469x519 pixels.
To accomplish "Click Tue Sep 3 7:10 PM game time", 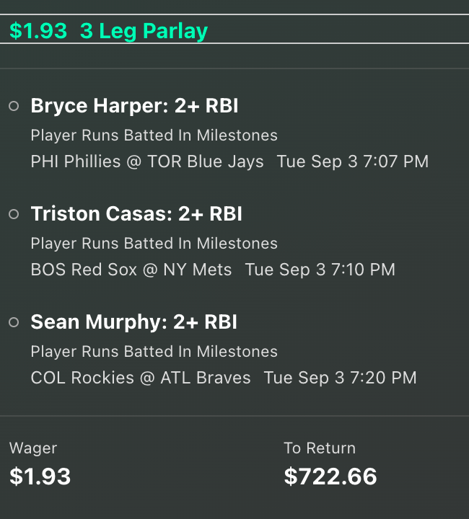I will pyautogui.click(x=320, y=270).
